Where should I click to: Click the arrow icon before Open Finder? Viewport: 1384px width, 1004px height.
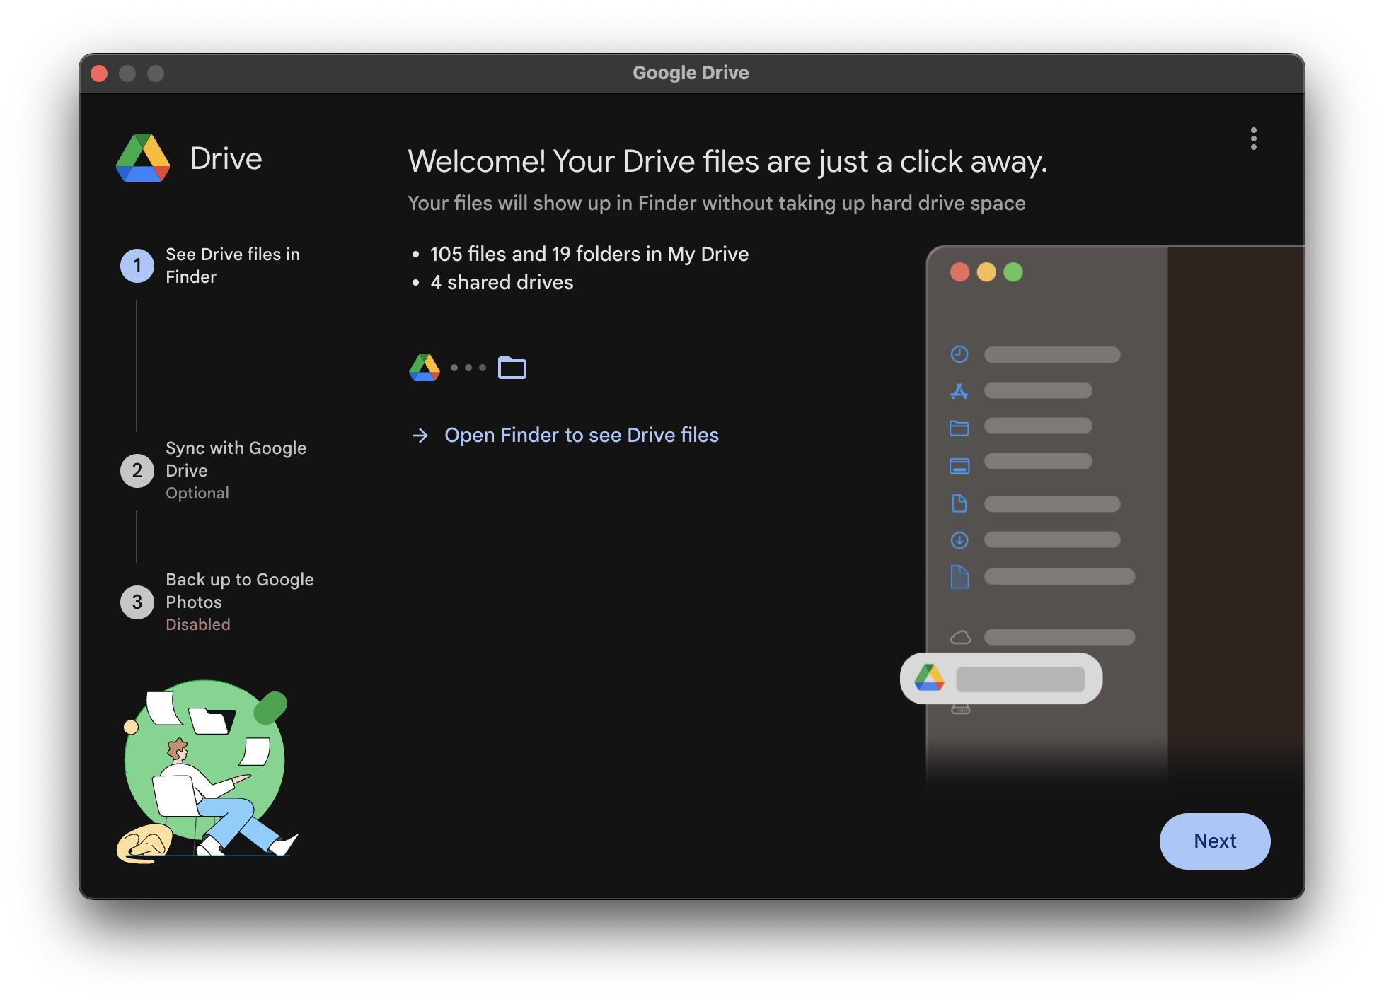click(x=420, y=436)
